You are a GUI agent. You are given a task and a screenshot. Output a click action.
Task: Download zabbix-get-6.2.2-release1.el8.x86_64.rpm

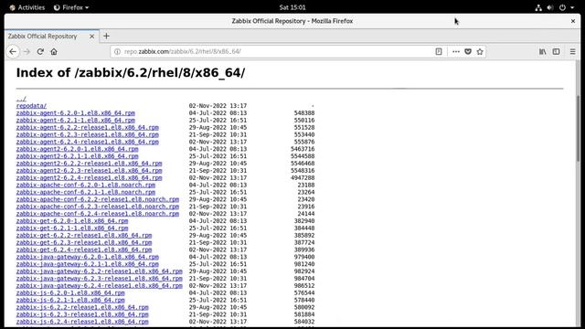pyautogui.click(x=84, y=236)
